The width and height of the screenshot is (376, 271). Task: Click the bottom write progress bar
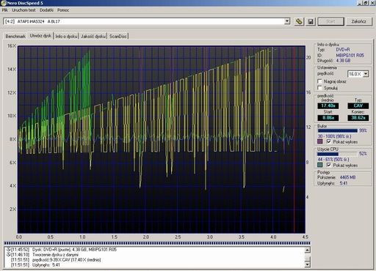pyautogui.click(x=157, y=243)
